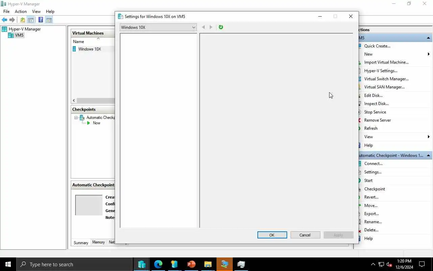Click Stop Service action

[375, 112]
